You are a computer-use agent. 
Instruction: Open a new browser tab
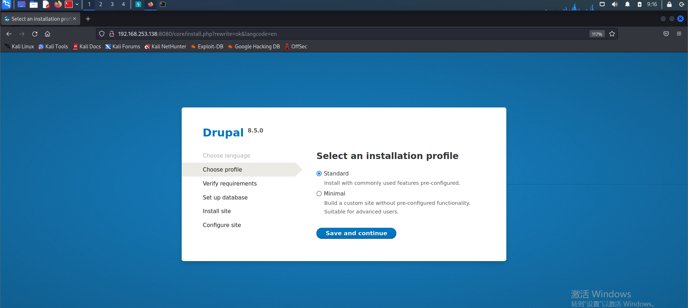click(88, 19)
